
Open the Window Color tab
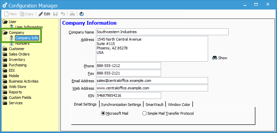(x=179, y=105)
